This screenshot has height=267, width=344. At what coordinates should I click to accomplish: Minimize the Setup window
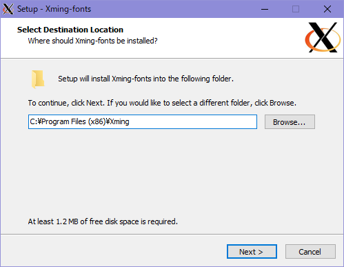click(265, 9)
